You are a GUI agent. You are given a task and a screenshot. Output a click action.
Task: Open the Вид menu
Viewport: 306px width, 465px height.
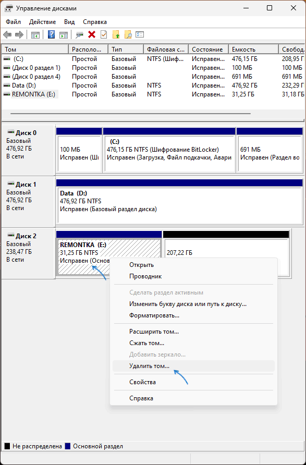[x=69, y=22]
